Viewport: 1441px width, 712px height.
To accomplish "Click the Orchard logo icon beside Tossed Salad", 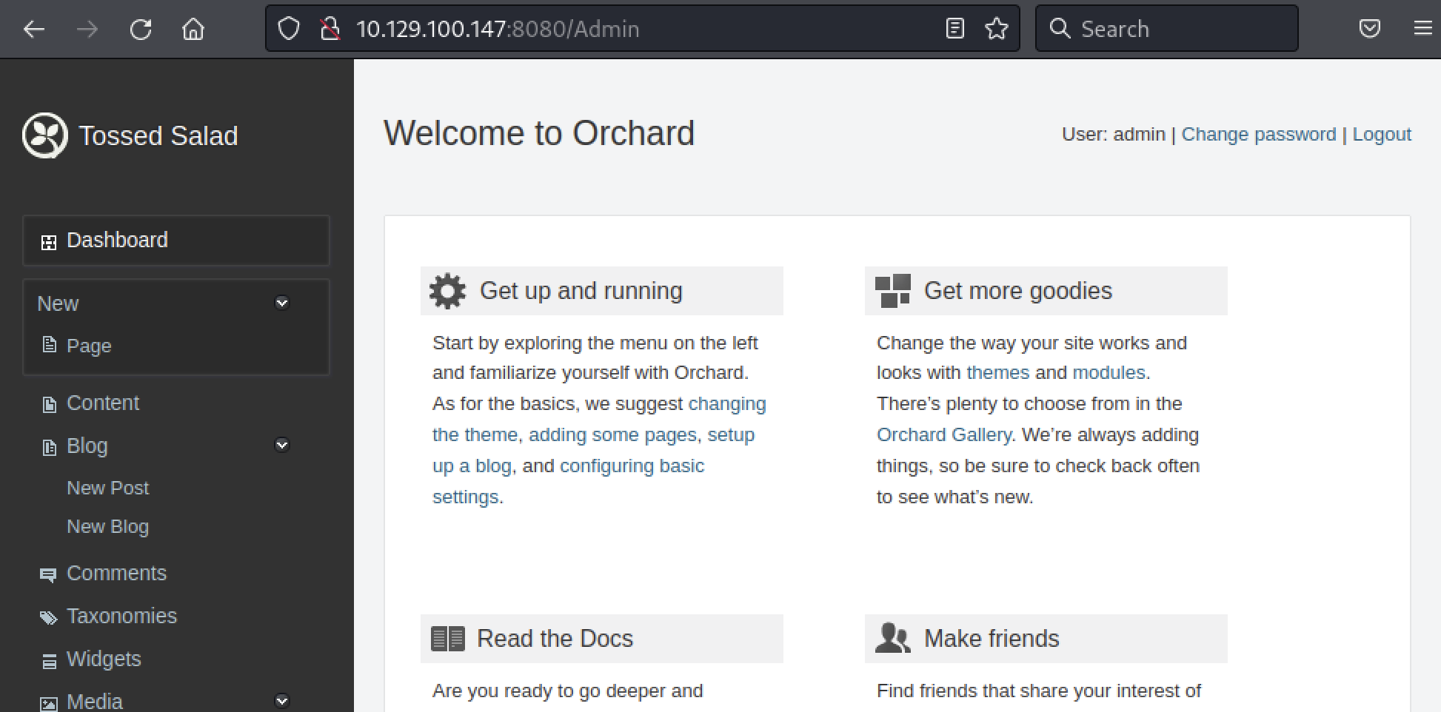I will point(45,135).
